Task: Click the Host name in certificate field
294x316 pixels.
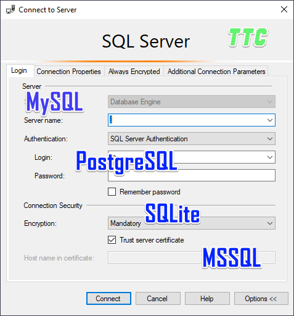Action: point(192,257)
